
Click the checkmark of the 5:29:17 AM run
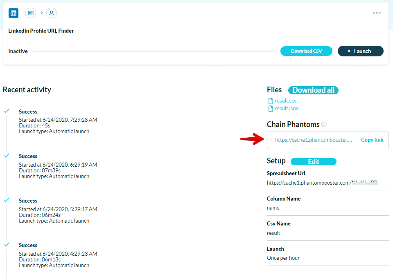tap(7, 200)
